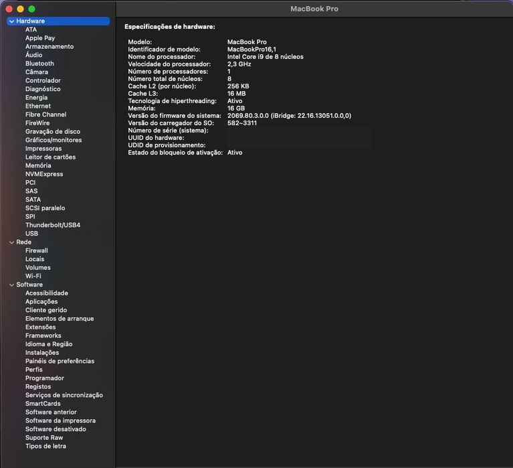Click the firmware version 2069.80.3.0.0 value
The width and height of the screenshot is (513, 468).
pyautogui.click(x=289, y=116)
